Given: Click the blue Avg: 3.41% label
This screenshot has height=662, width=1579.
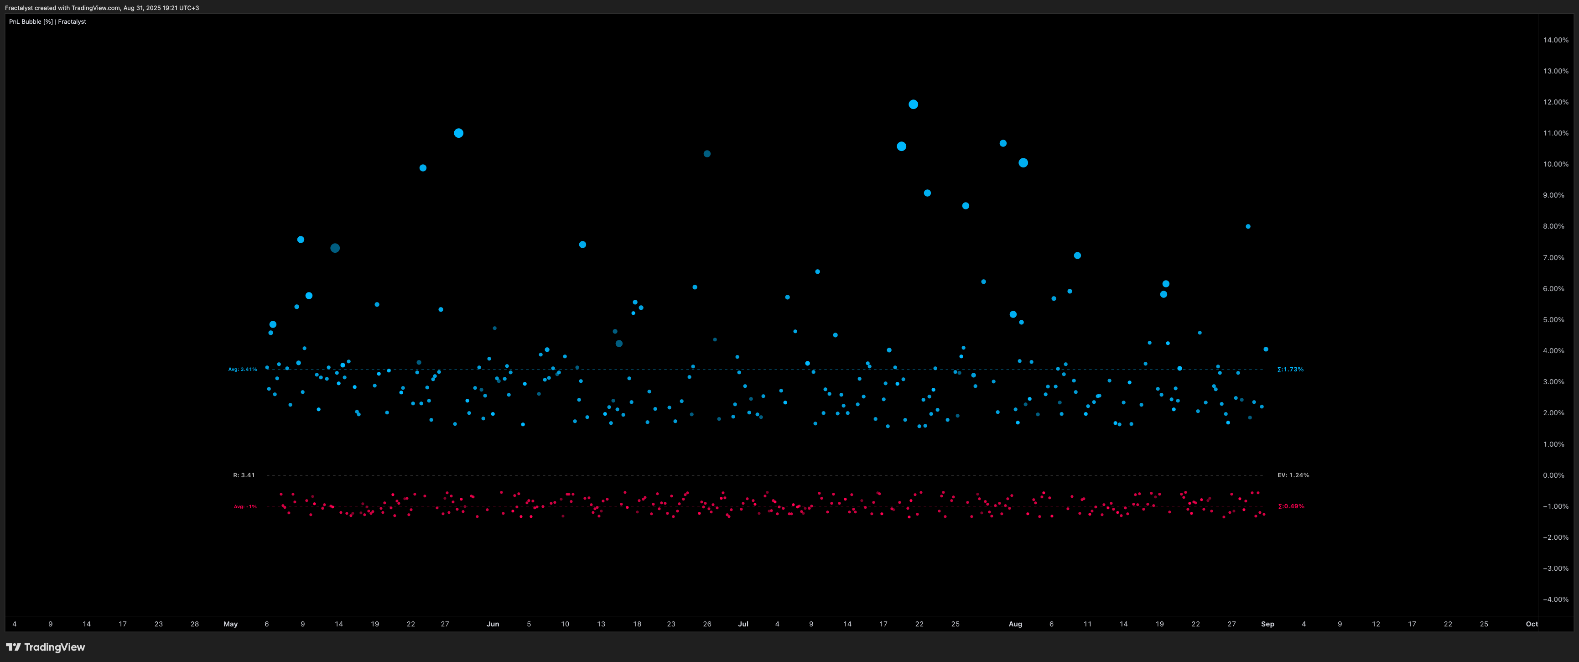Looking at the screenshot, I should coord(243,369).
